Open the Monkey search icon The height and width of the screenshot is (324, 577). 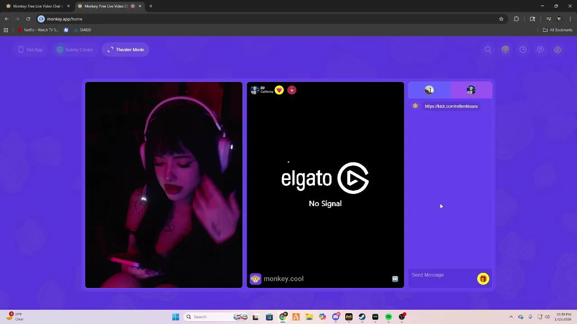point(488,49)
